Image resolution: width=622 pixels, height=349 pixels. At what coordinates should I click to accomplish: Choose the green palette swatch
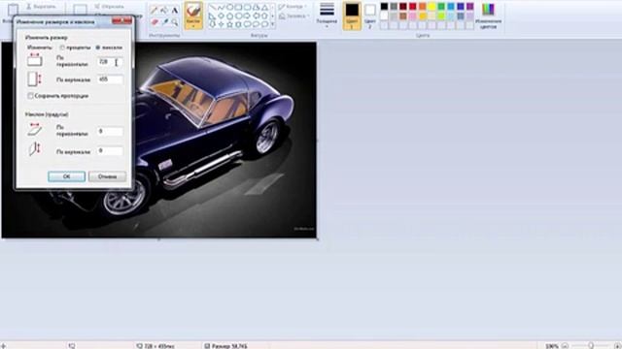(x=441, y=7)
